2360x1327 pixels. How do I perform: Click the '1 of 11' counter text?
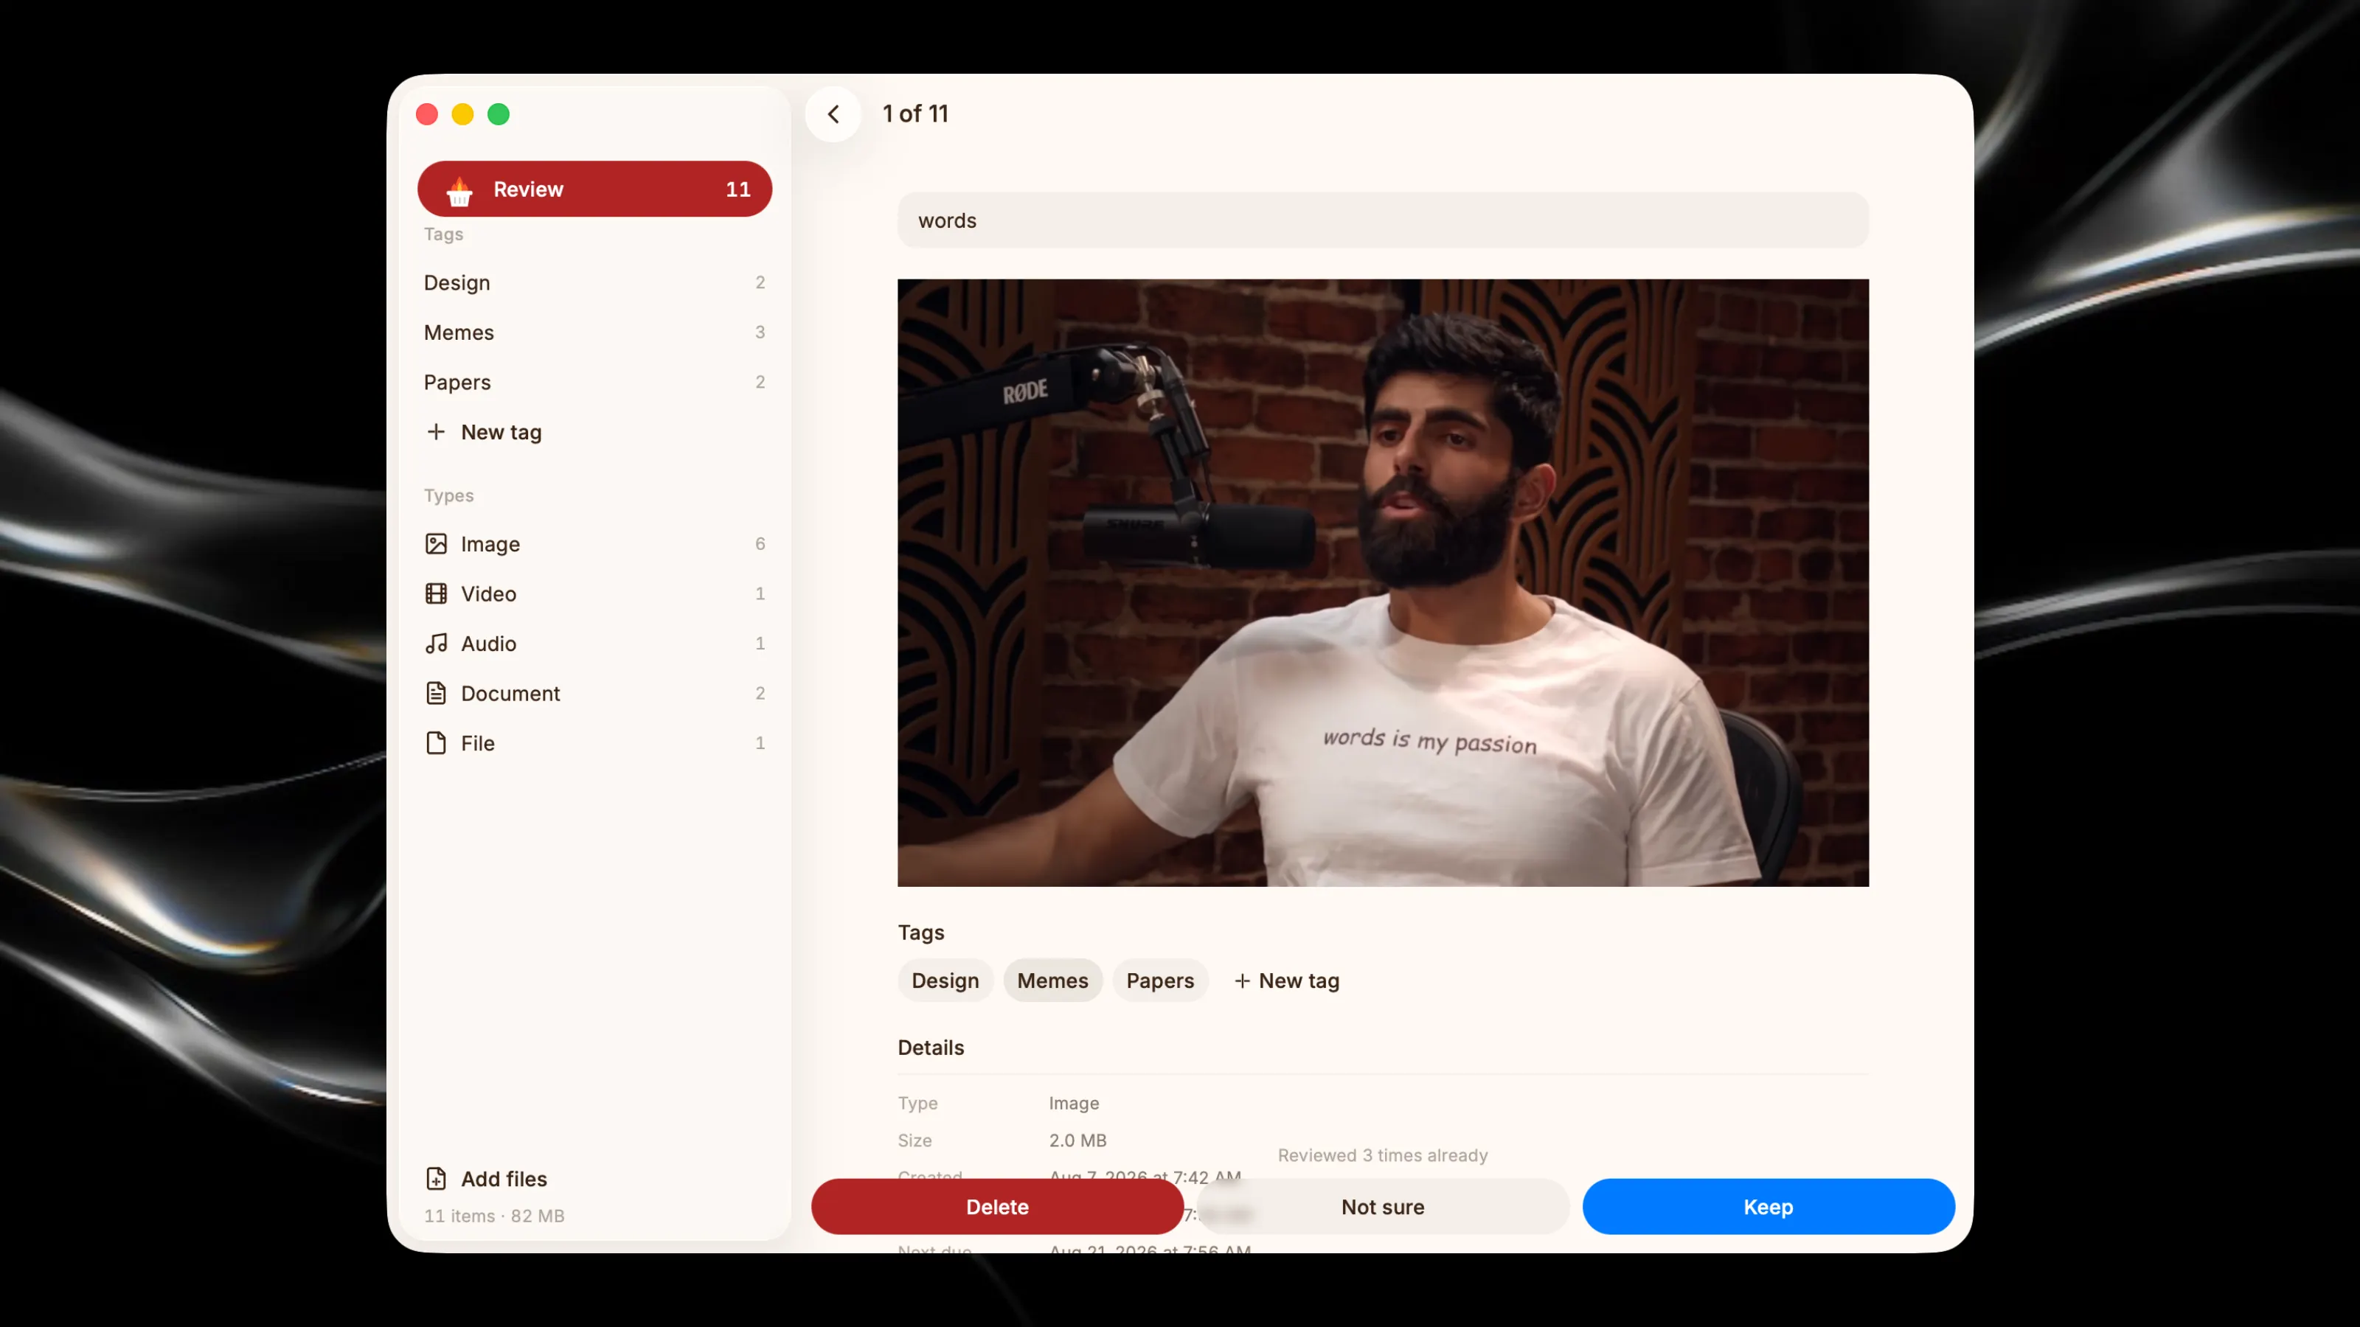[915, 114]
